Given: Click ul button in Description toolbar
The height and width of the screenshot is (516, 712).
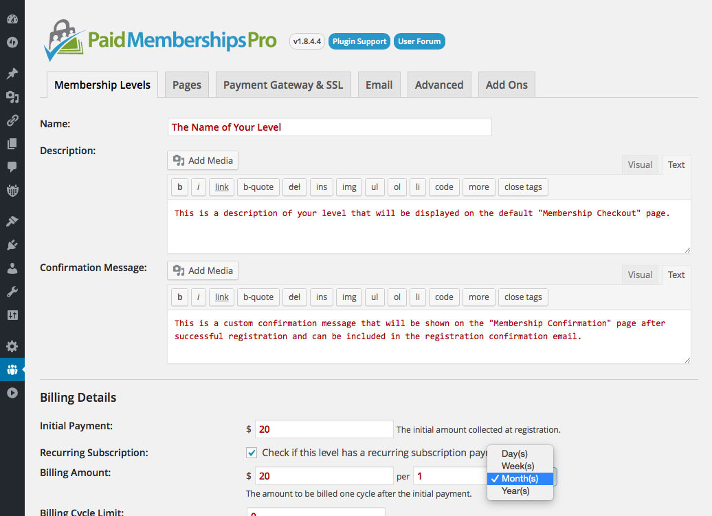Looking at the screenshot, I should tap(375, 187).
